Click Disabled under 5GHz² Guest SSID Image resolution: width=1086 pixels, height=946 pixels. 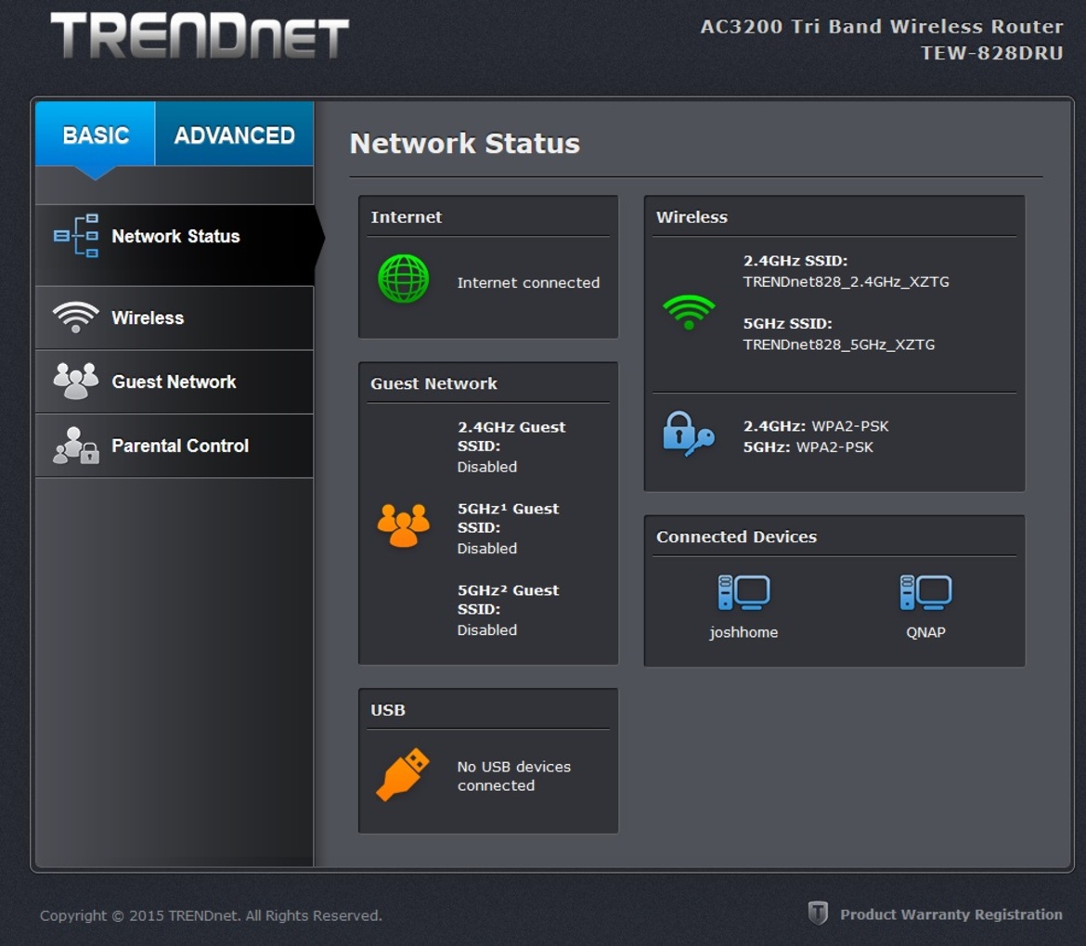(x=487, y=630)
